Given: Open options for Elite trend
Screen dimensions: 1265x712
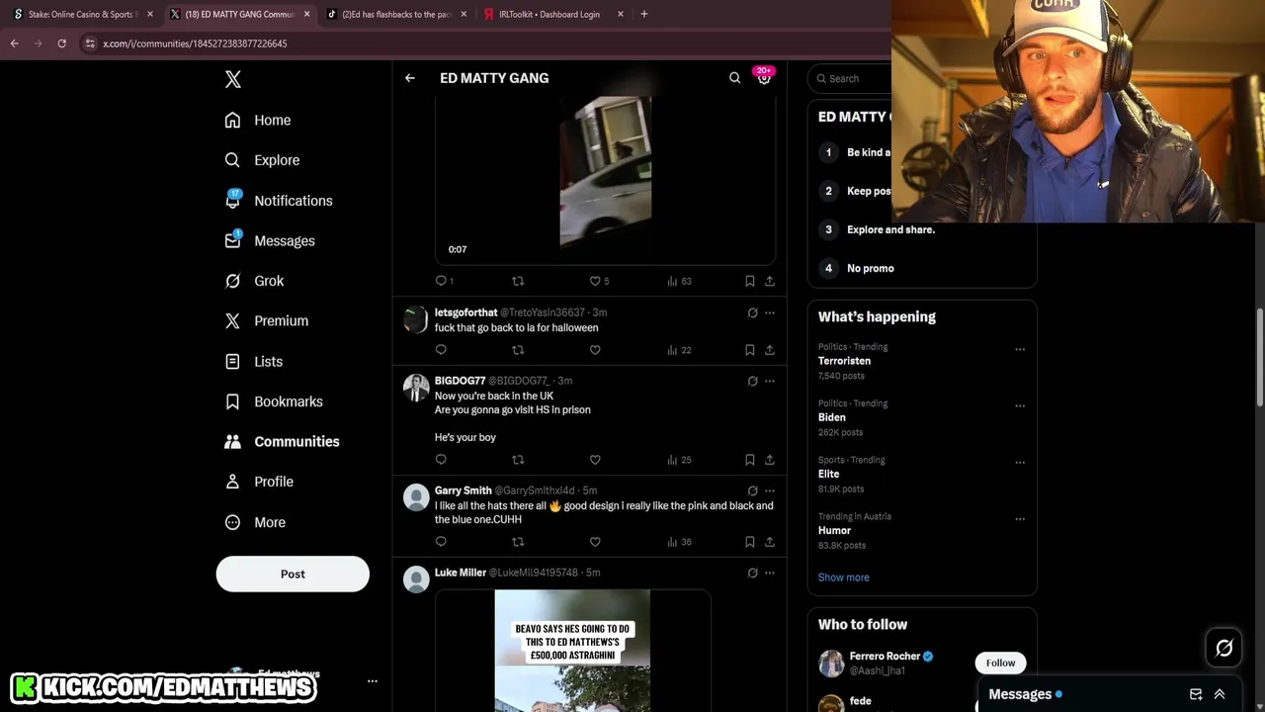Looking at the screenshot, I should [x=1020, y=462].
